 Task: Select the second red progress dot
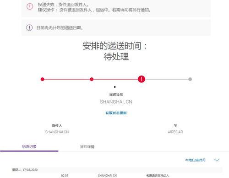coord(92,79)
